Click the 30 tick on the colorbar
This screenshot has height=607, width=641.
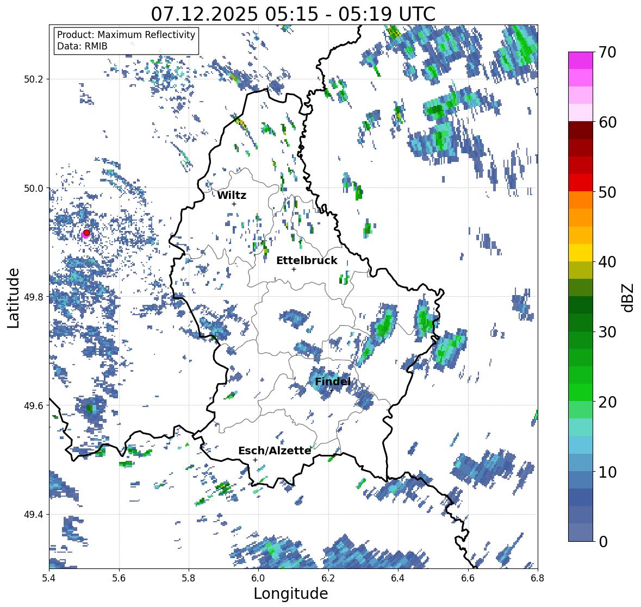pyautogui.click(x=607, y=331)
